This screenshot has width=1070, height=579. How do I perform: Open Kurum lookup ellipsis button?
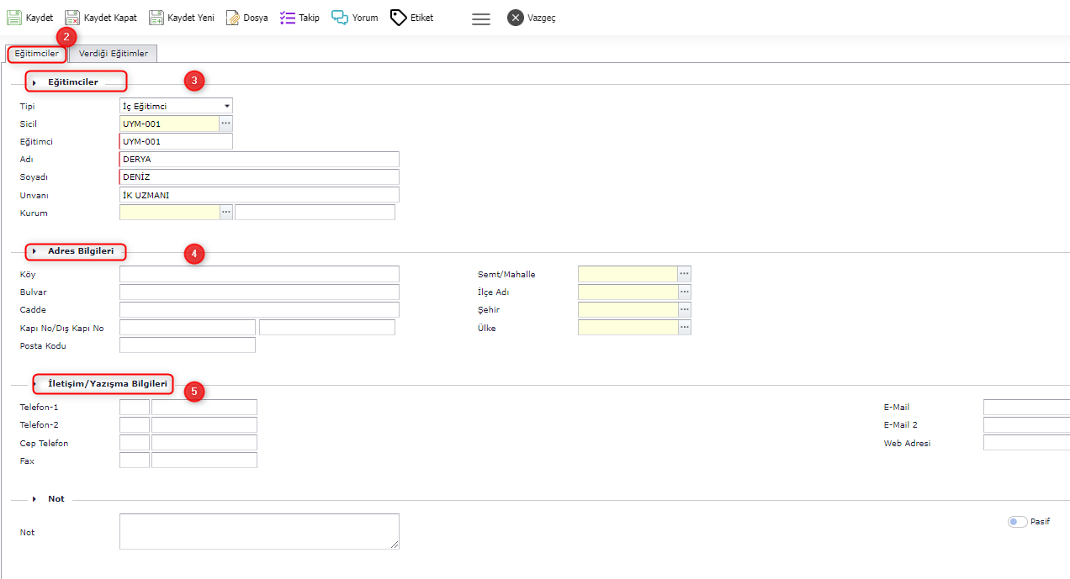(225, 213)
